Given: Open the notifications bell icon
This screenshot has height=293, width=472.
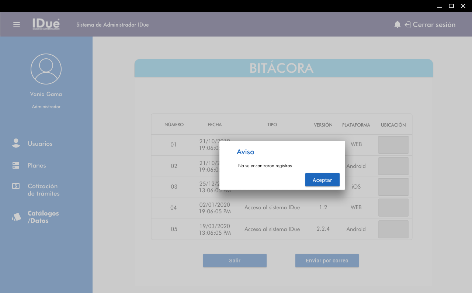Looking at the screenshot, I should (397, 24).
